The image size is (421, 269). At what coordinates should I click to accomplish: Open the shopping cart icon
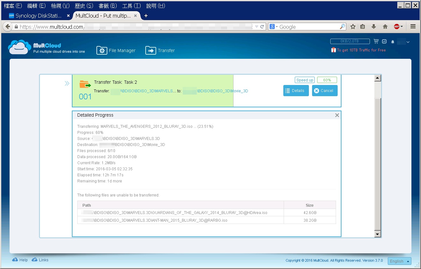point(376,42)
